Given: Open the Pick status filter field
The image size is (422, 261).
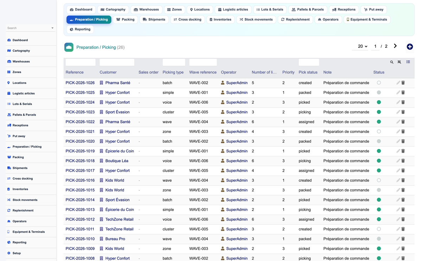Looking at the screenshot, I should click(x=309, y=62).
